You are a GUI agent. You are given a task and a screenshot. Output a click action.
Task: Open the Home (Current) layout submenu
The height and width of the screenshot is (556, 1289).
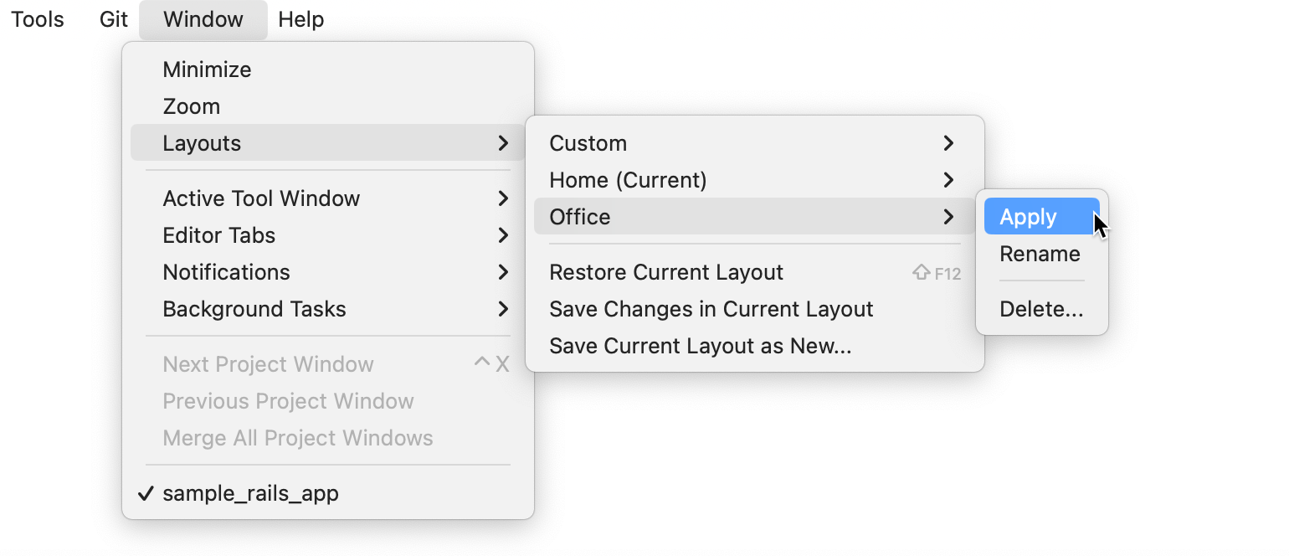click(x=628, y=180)
